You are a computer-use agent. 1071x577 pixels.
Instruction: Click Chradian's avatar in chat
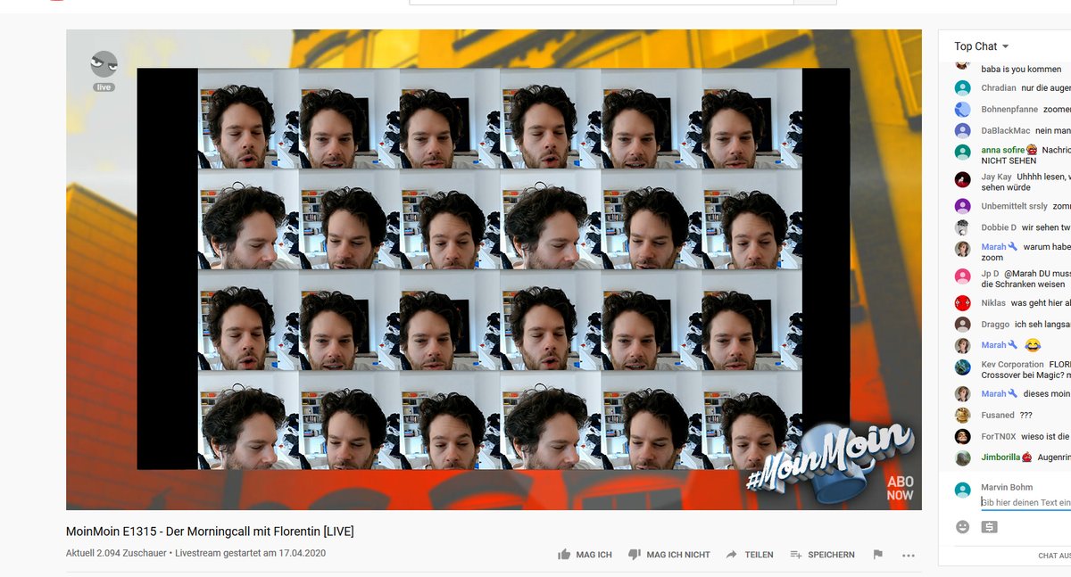pyautogui.click(x=962, y=88)
